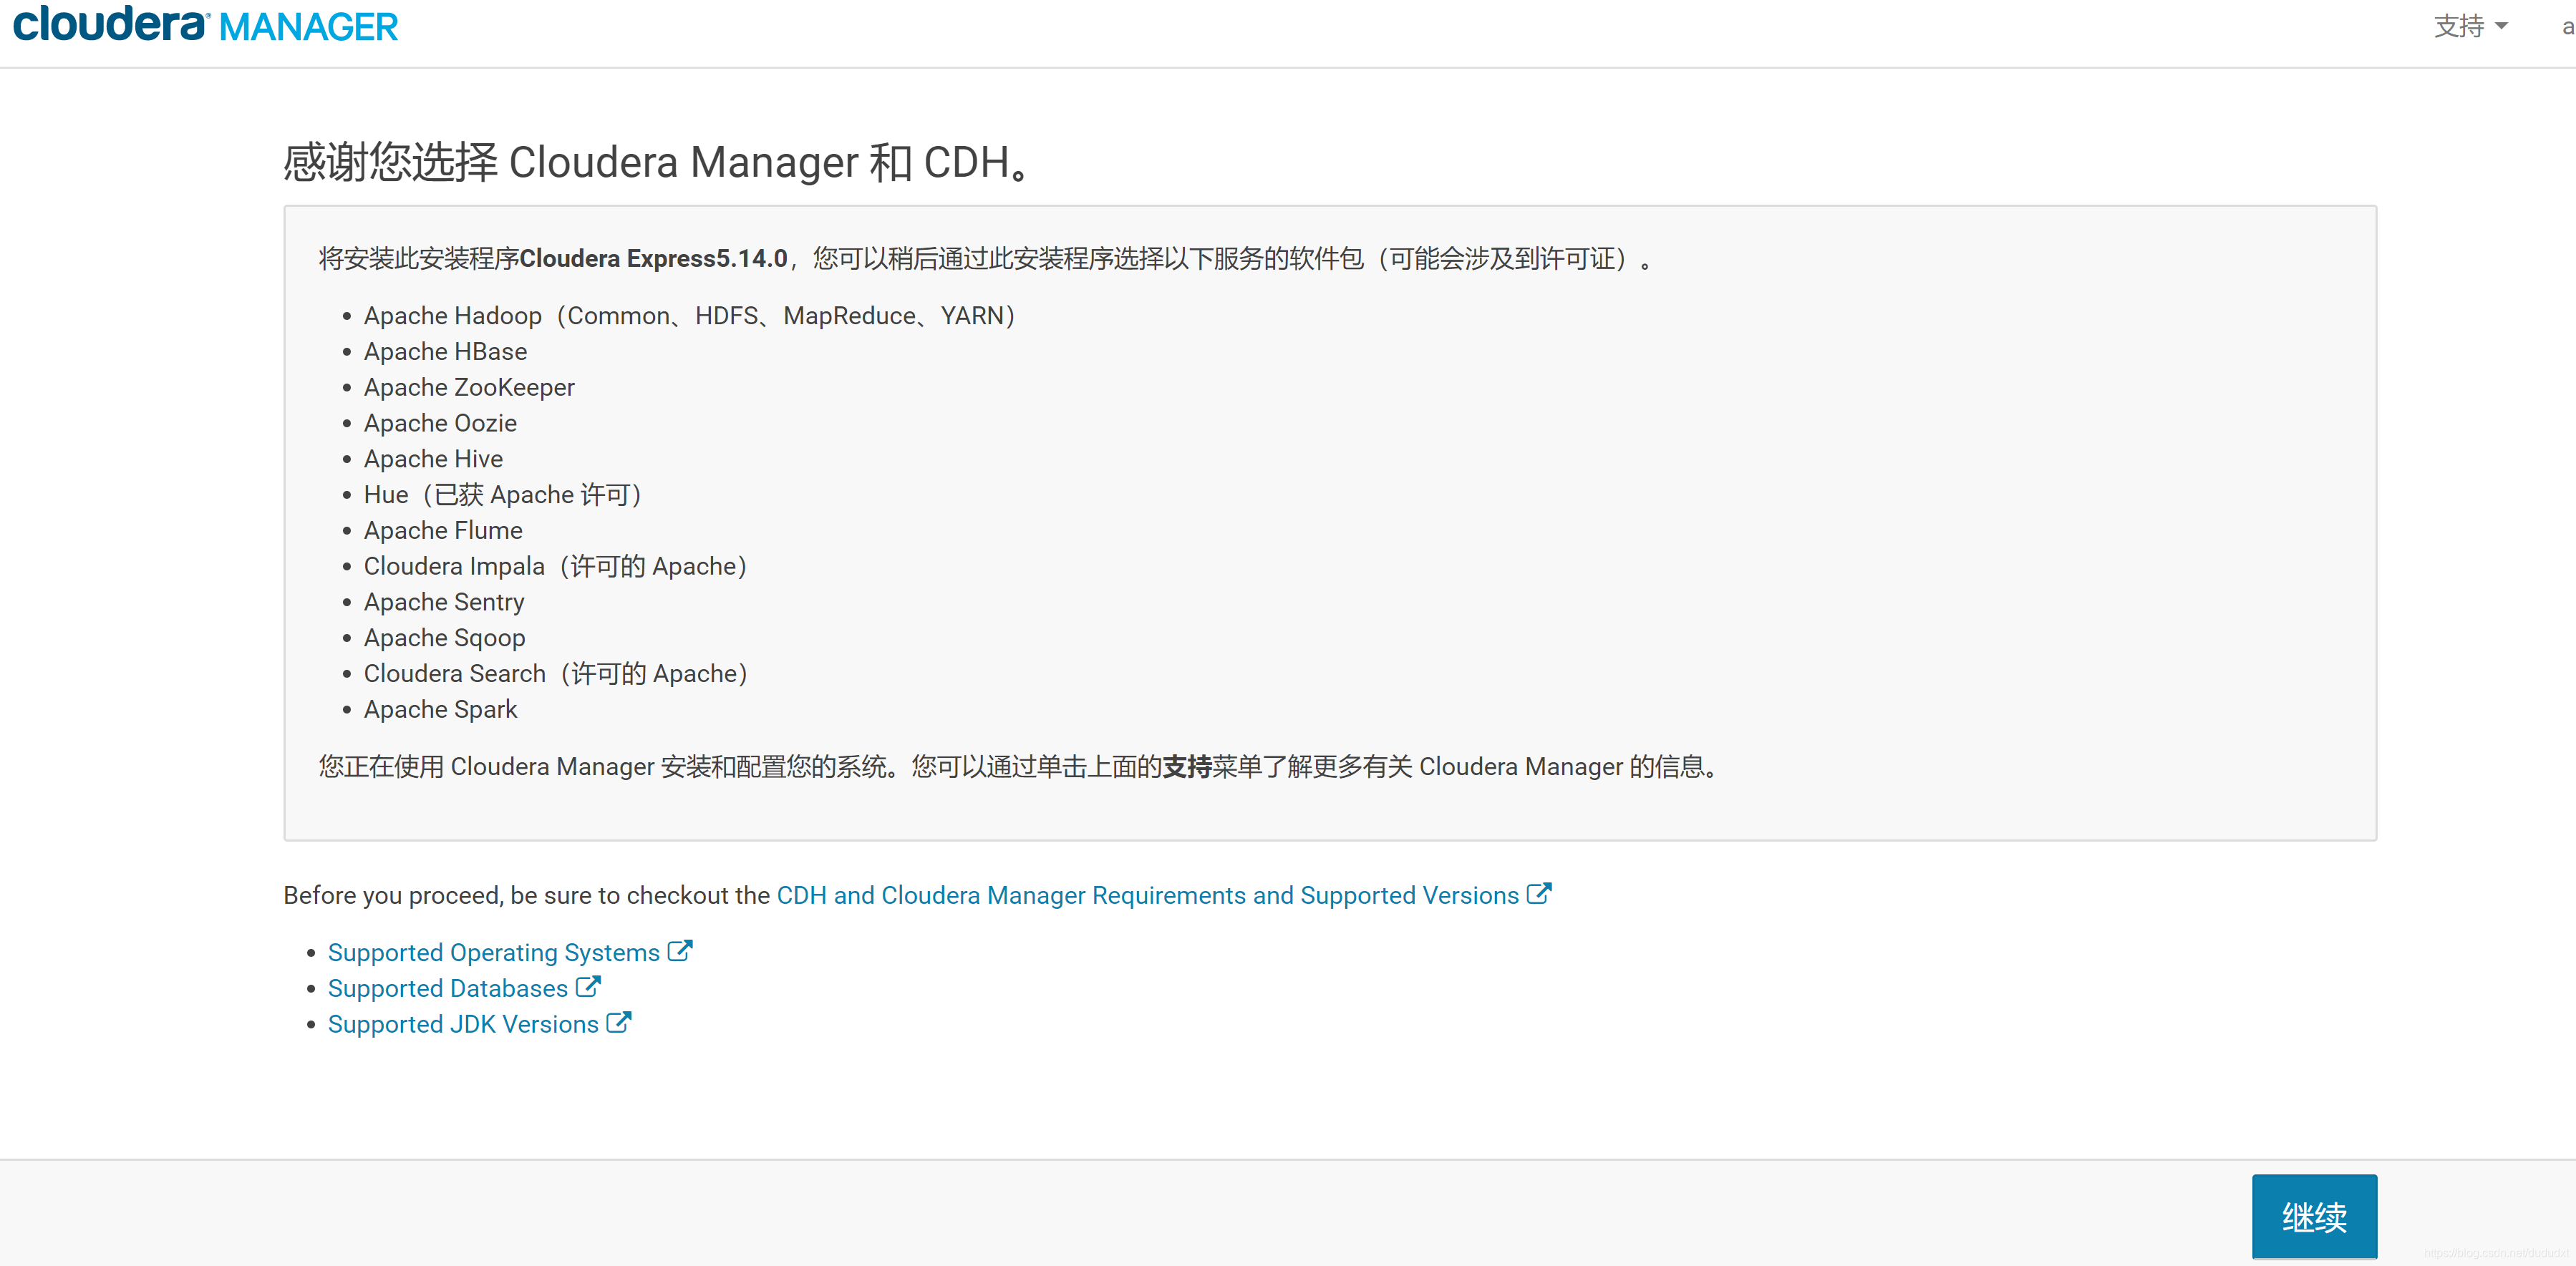Open the Supported Operating Systems link
Viewport: 2576px width, 1266px height.
pos(493,953)
